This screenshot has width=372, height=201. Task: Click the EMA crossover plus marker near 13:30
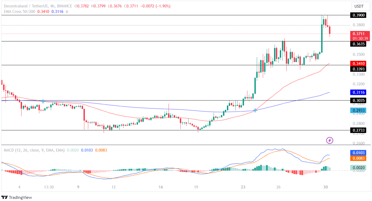(x=43, y=101)
